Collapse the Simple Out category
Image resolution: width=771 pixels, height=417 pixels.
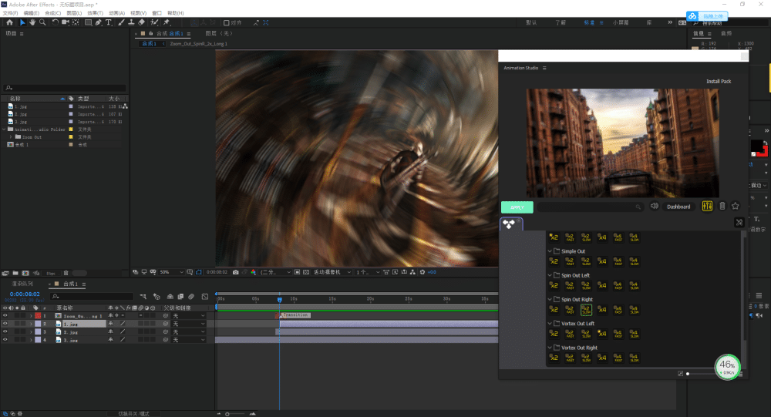pyautogui.click(x=550, y=251)
